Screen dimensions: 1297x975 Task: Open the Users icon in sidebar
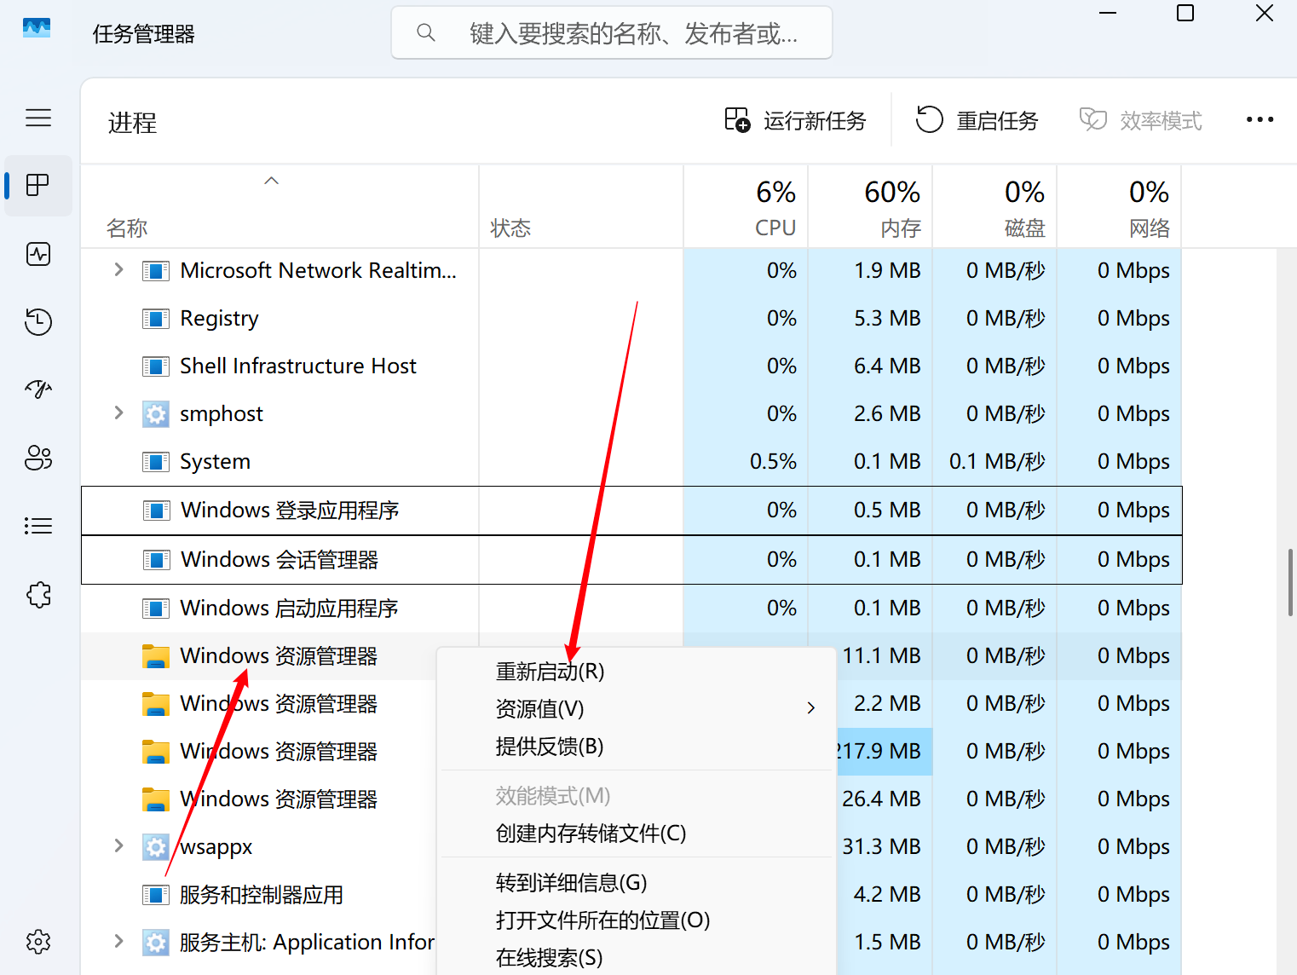[x=38, y=458]
